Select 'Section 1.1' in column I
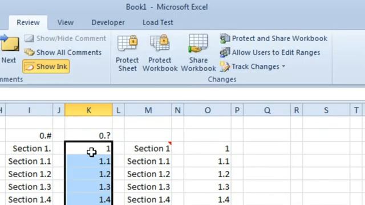The height and width of the screenshot is (205, 365). click(29, 161)
